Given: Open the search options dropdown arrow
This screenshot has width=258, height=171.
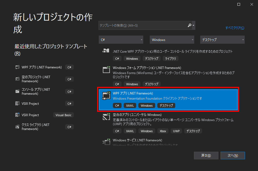Looking at the screenshot, I should pyautogui.click(x=193, y=25).
